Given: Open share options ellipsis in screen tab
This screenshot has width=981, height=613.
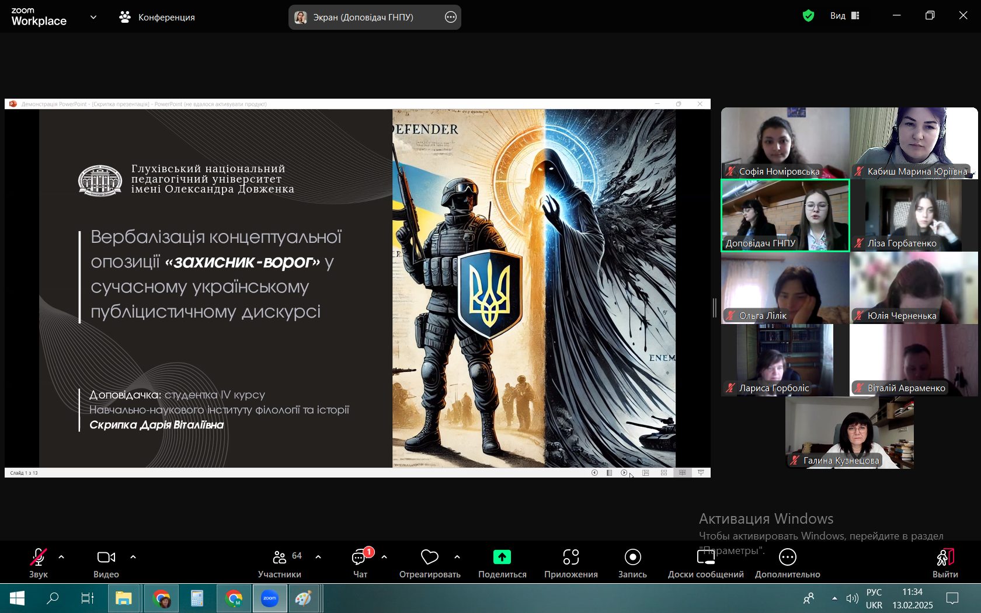Looking at the screenshot, I should pos(450,17).
